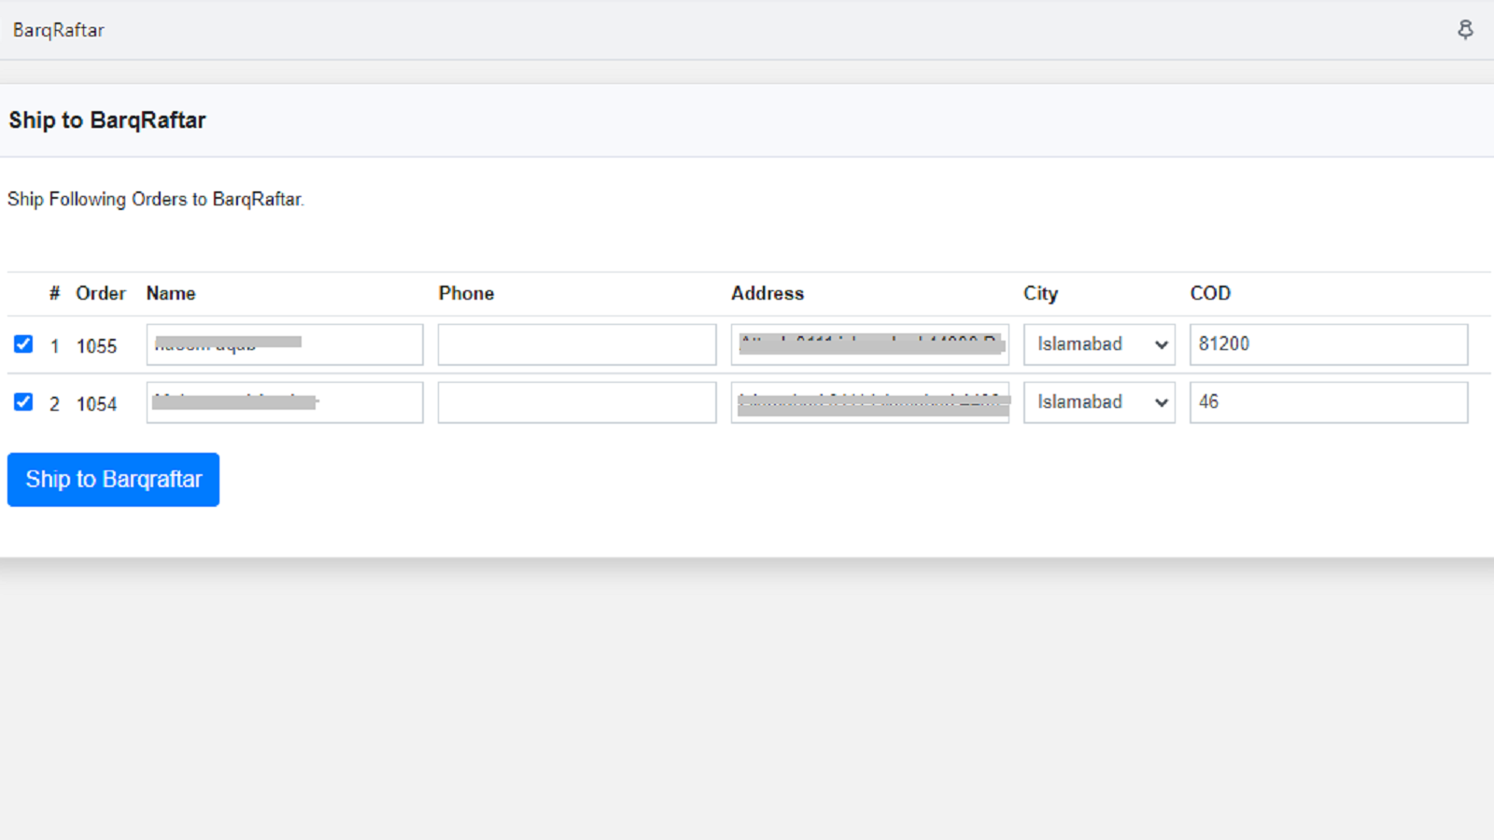
Task: Click the Phone field for order 1054
Action: (x=577, y=402)
